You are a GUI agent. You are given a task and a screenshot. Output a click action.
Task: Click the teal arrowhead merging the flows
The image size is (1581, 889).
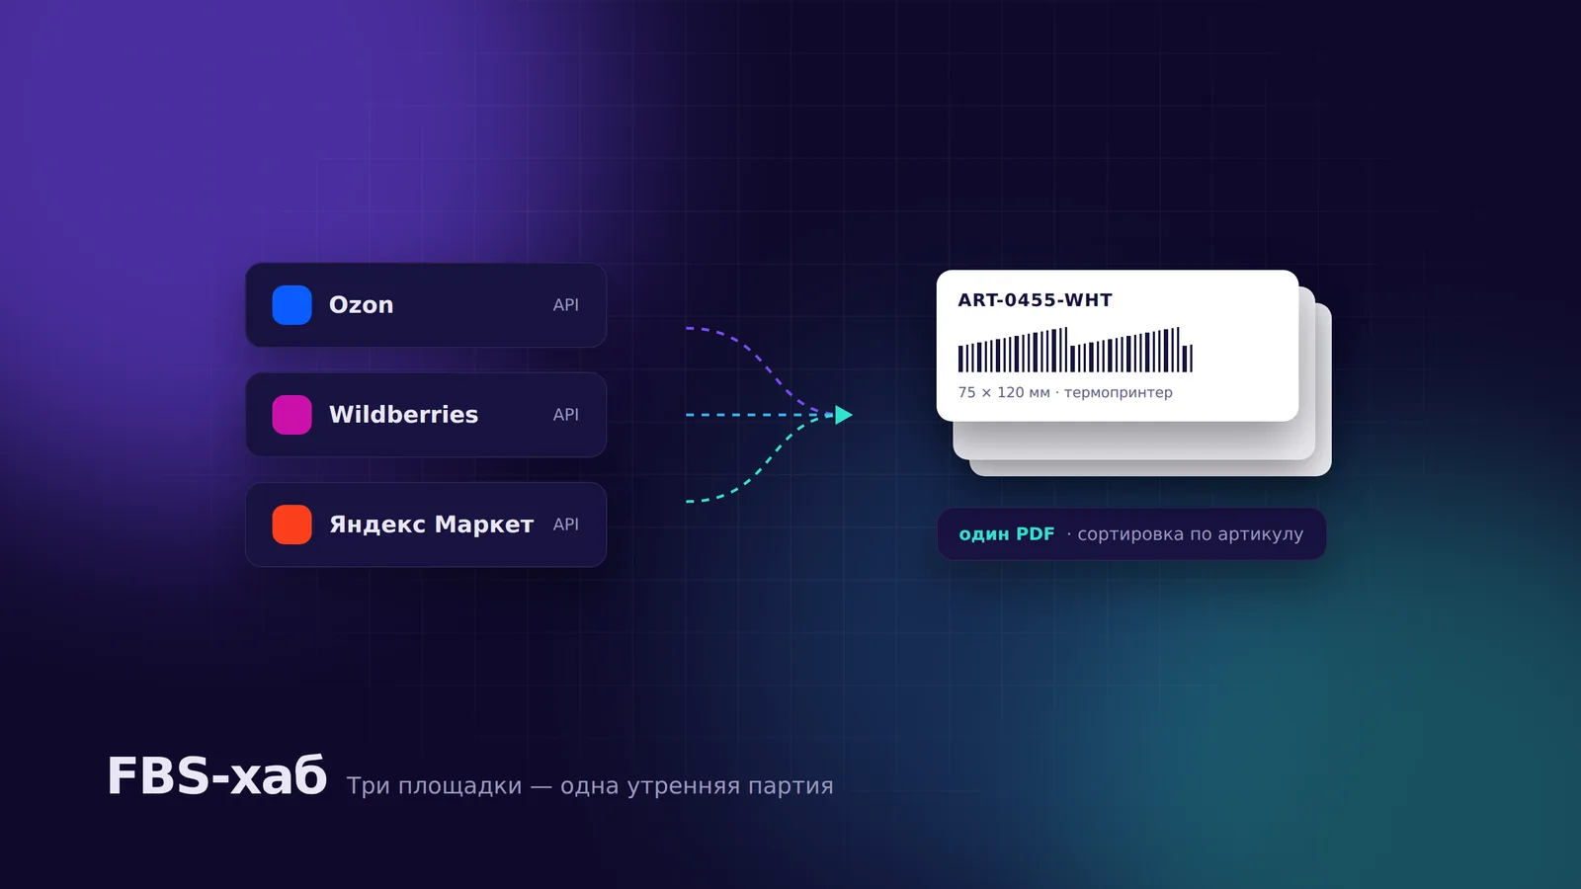pos(843,415)
